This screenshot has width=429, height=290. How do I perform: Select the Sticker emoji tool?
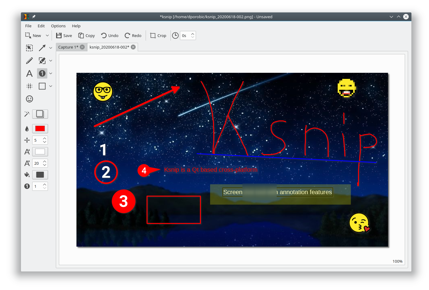pyautogui.click(x=29, y=99)
